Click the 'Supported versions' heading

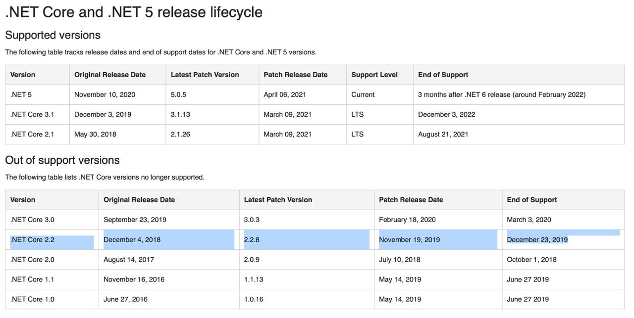pos(53,35)
